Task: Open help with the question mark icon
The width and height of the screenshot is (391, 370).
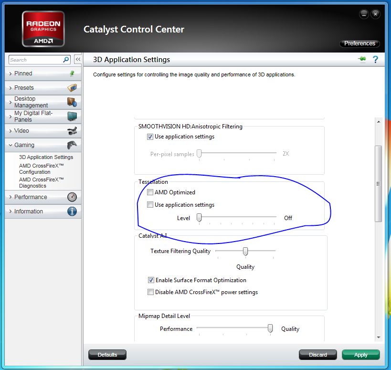Action: click(x=375, y=59)
